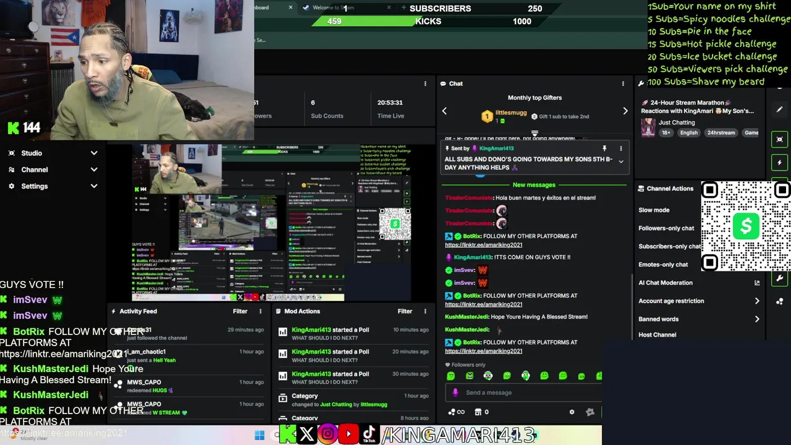Click the Studio label in the sidebar
The width and height of the screenshot is (791, 445).
(32, 153)
